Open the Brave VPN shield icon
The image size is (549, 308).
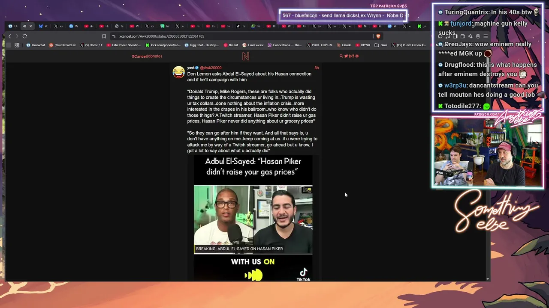(x=478, y=36)
